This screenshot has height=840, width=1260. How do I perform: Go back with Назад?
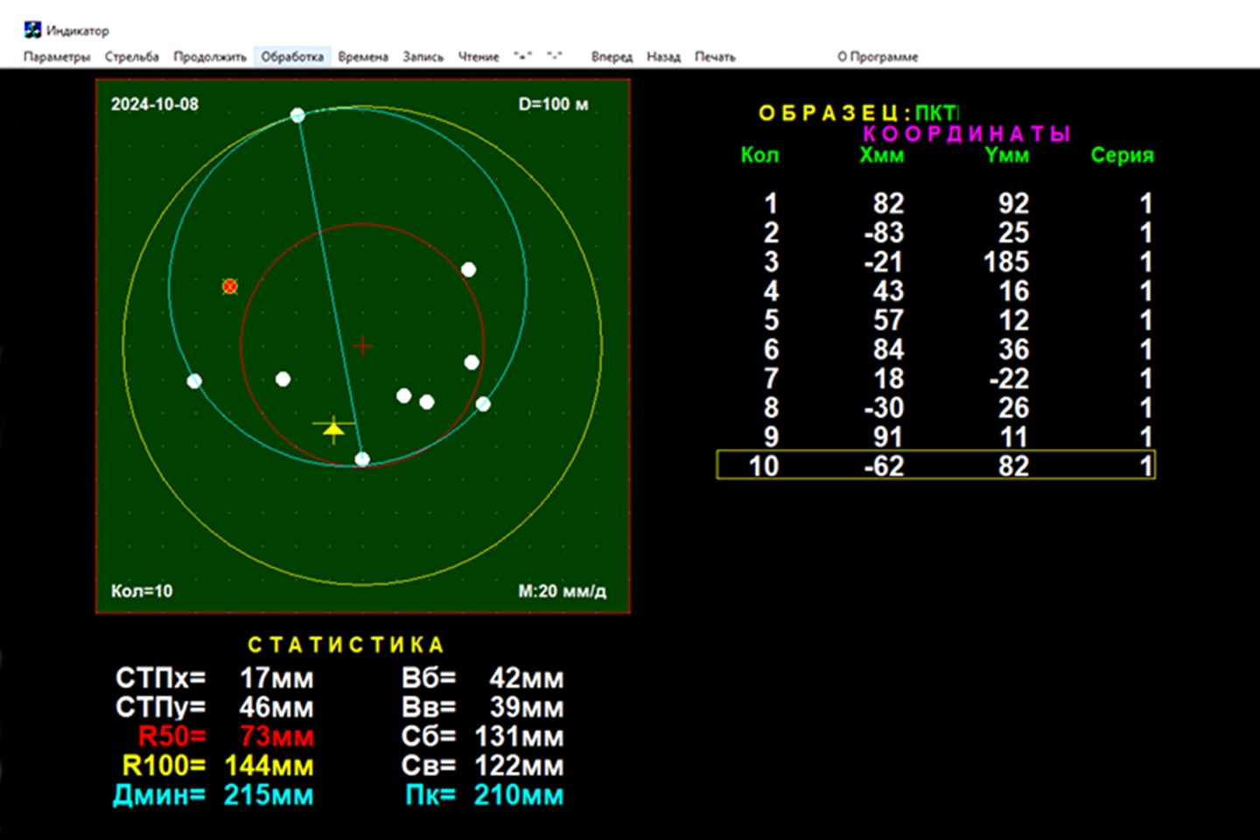[x=663, y=57]
